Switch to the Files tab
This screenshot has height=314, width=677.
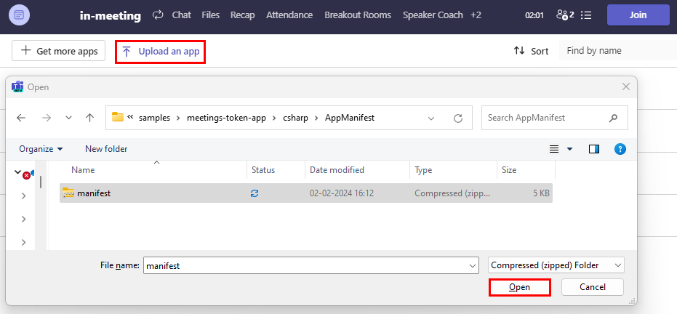pos(210,15)
